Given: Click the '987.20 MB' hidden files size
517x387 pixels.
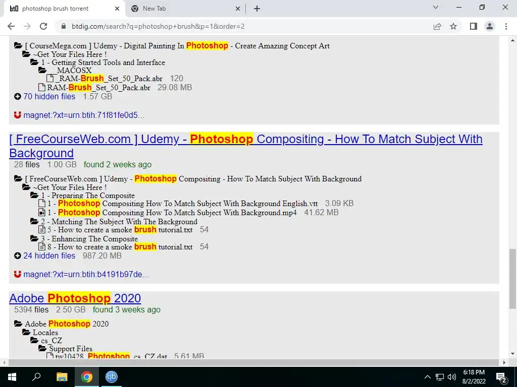Looking at the screenshot, I should [102, 255].
